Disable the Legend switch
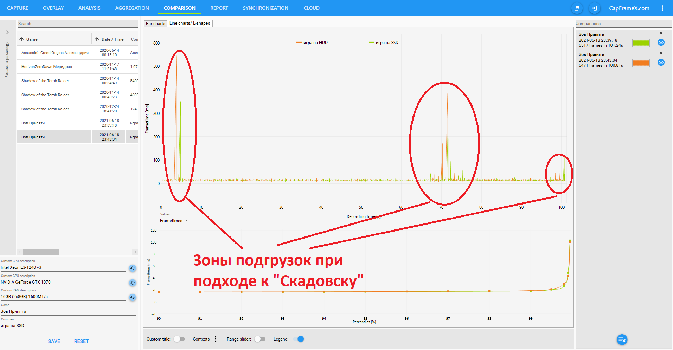 (299, 339)
